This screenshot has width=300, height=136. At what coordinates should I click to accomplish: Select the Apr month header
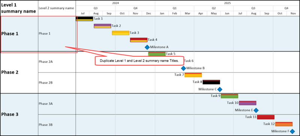coord(201,13)
